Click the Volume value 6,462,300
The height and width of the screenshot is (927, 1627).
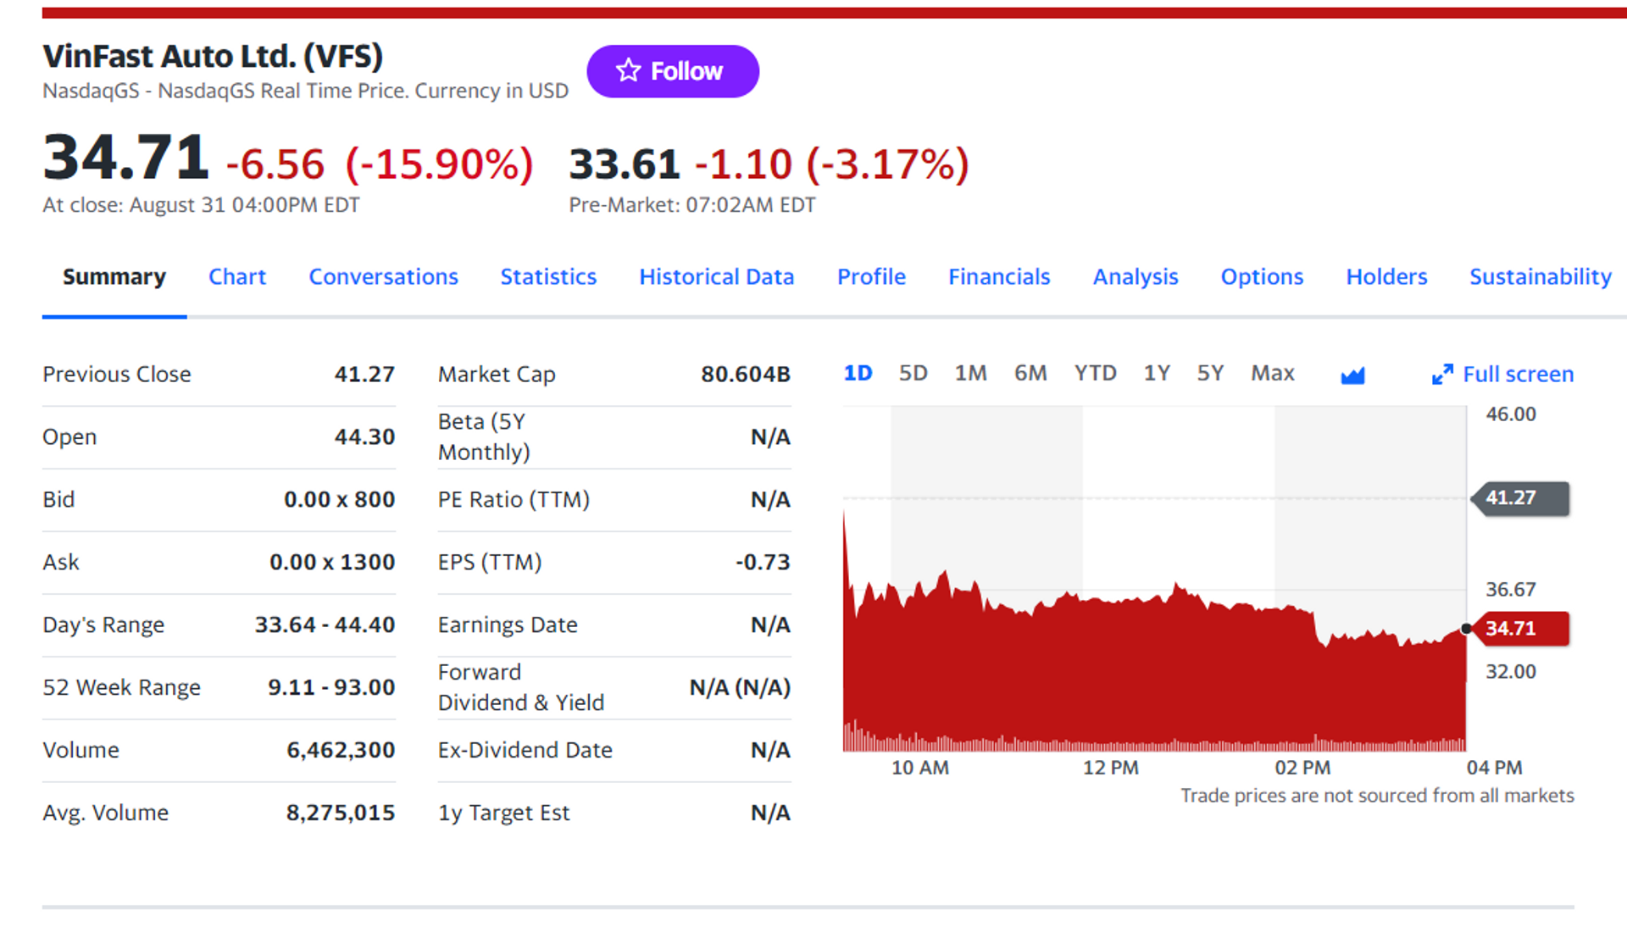pyautogui.click(x=341, y=750)
